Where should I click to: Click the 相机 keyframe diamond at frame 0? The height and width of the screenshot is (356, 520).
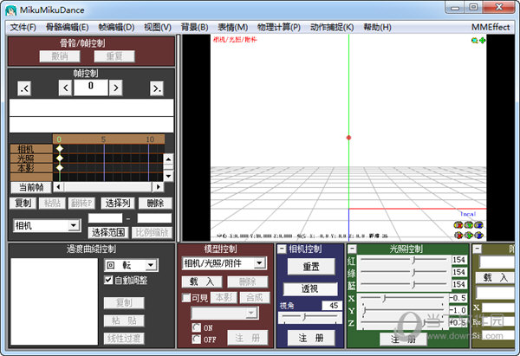tap(59, 148)
